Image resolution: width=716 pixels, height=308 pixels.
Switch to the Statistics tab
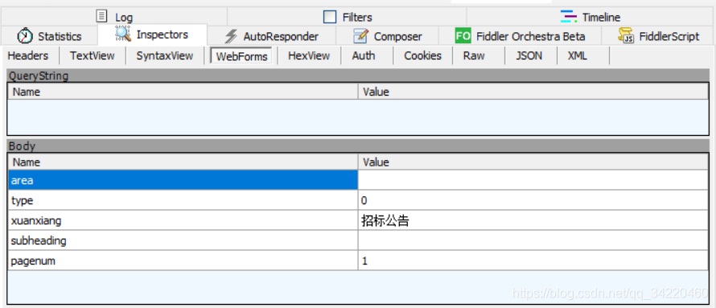(49, 35)
